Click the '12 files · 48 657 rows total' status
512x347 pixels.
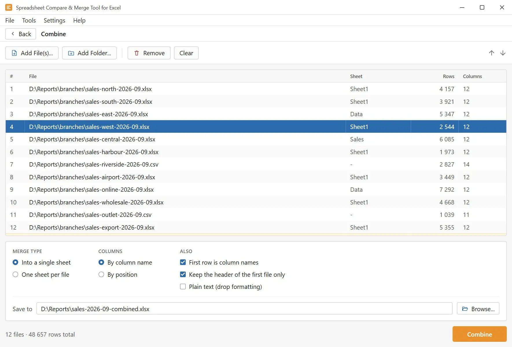coord(40,334)
